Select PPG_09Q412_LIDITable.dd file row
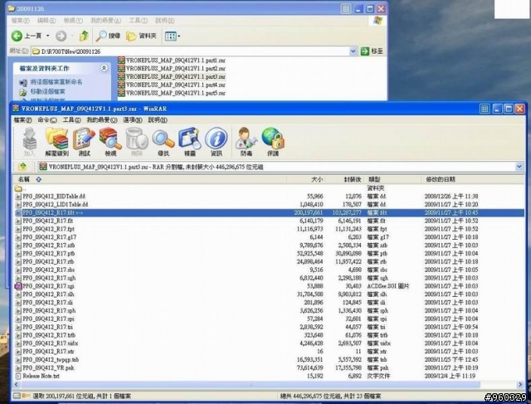531x404 pixels. [x=270, y=204]
